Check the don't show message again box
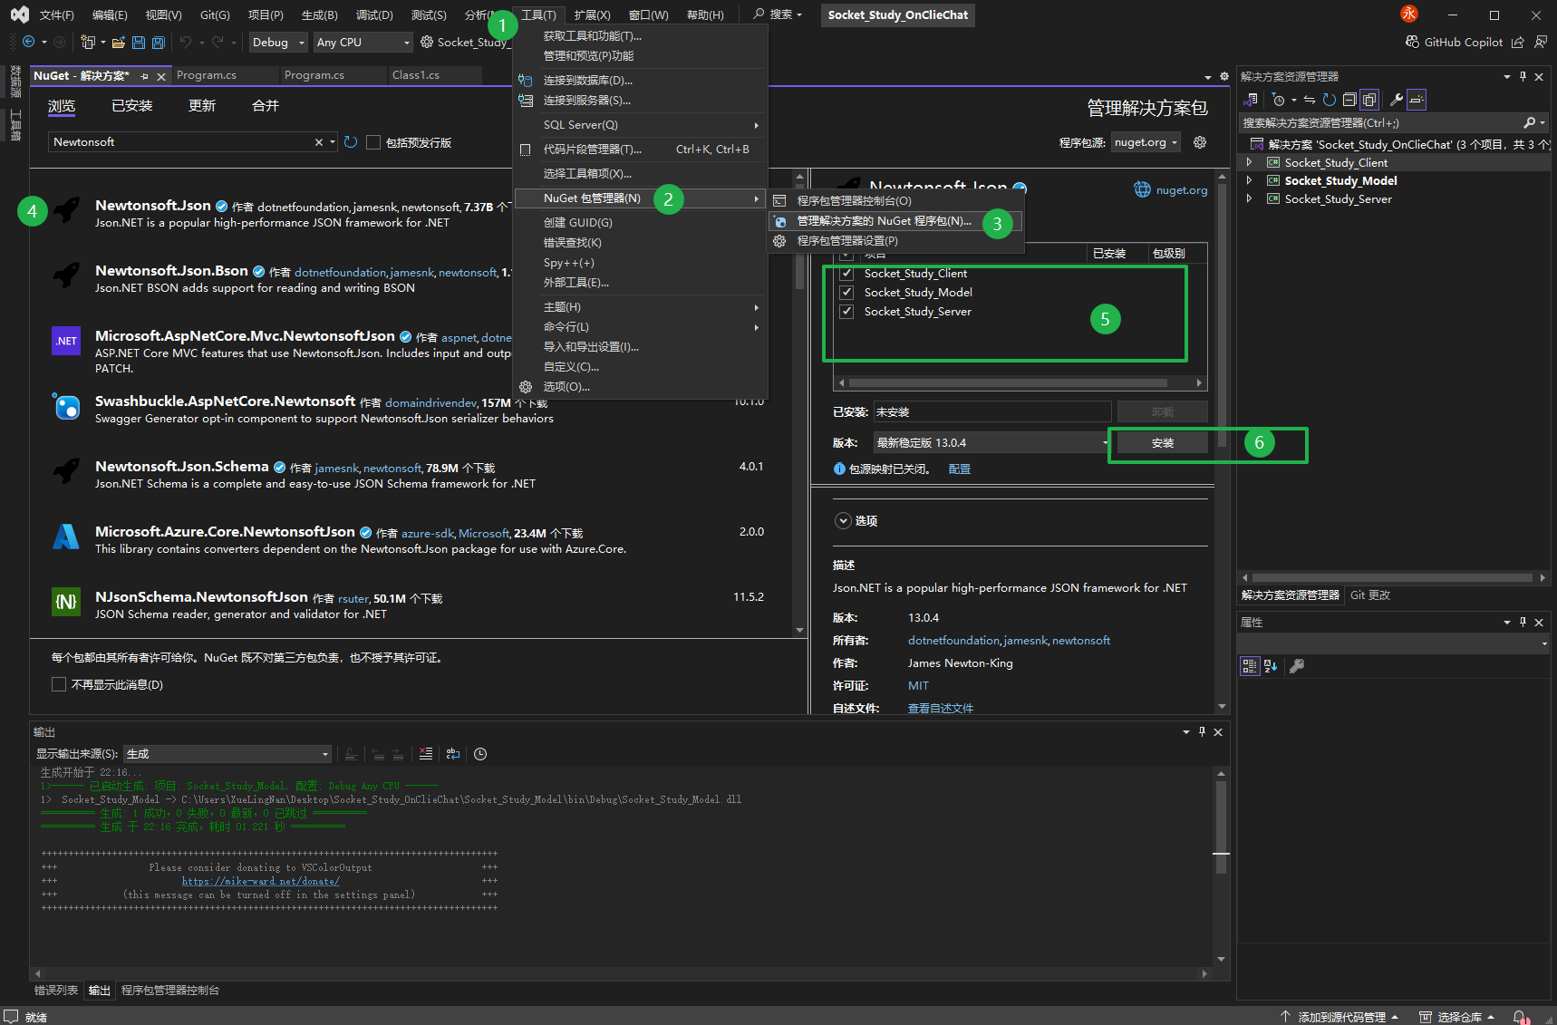The height and width of the screenshot is (1025, 1557). pyautogui.click(x=59, y=684)
